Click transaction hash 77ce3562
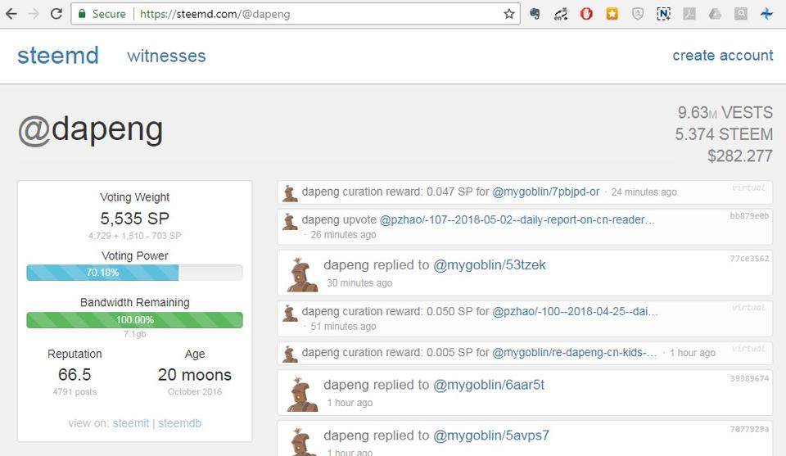The height and width of the screenshot is (456, 786). pyautogui.click(x=749, y=259)
